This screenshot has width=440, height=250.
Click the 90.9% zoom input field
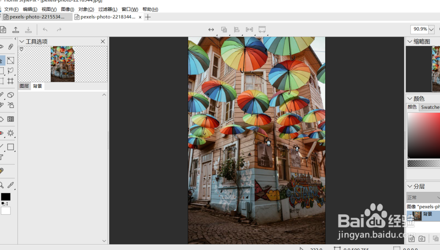(419, 29)
